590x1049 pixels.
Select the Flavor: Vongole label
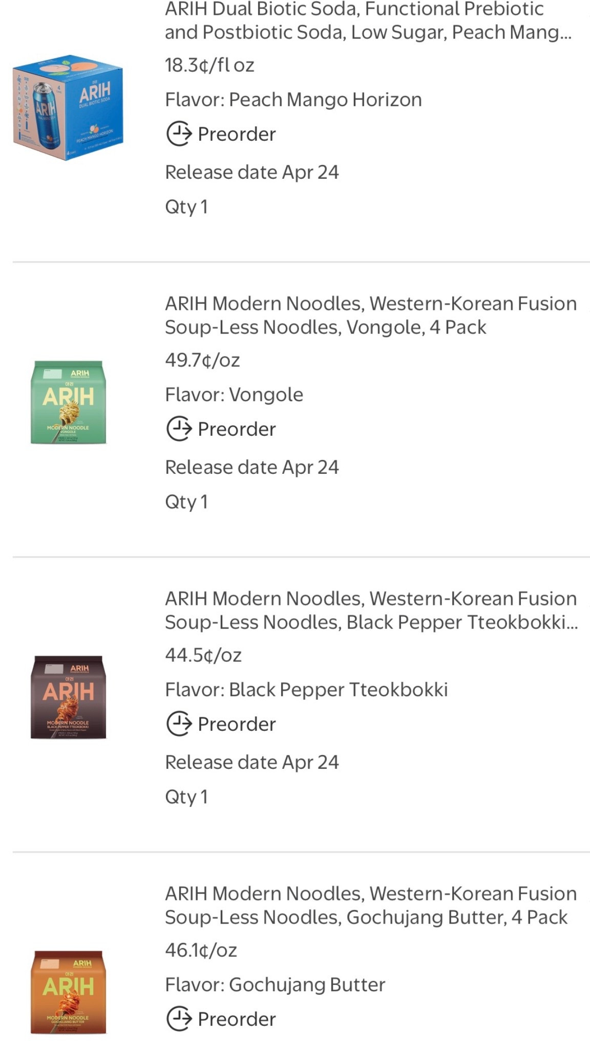(x=234, y=395)
